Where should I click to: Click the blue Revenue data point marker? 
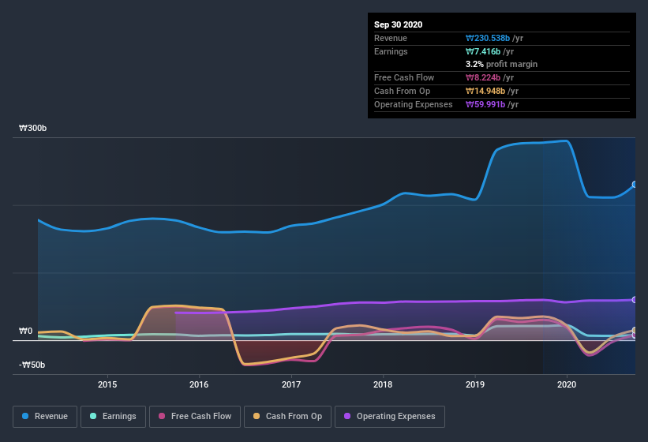(635, 184)
